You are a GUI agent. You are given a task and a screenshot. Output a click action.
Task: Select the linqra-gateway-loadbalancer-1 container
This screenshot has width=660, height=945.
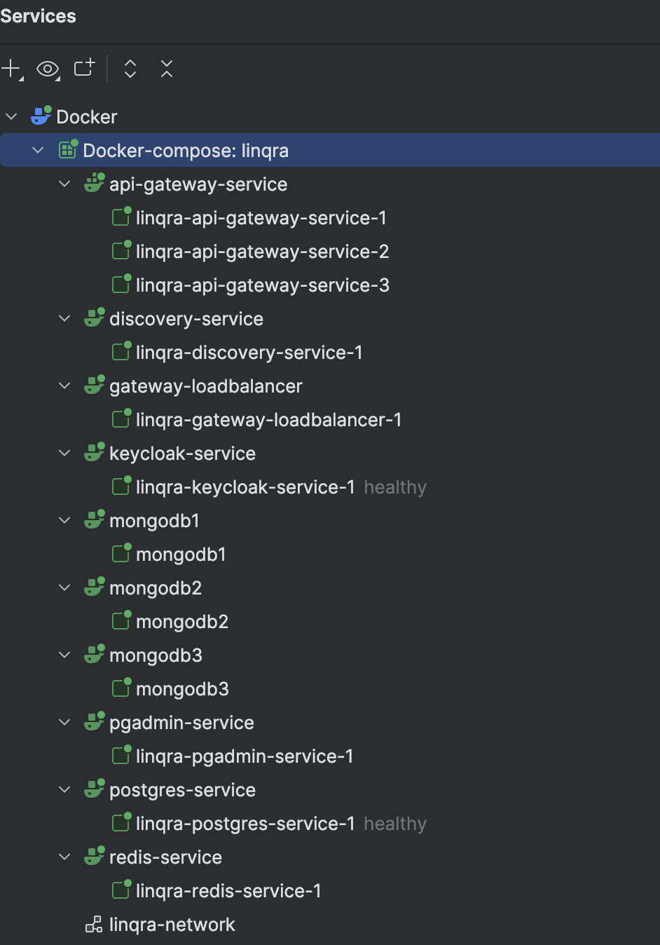(269, 420)
